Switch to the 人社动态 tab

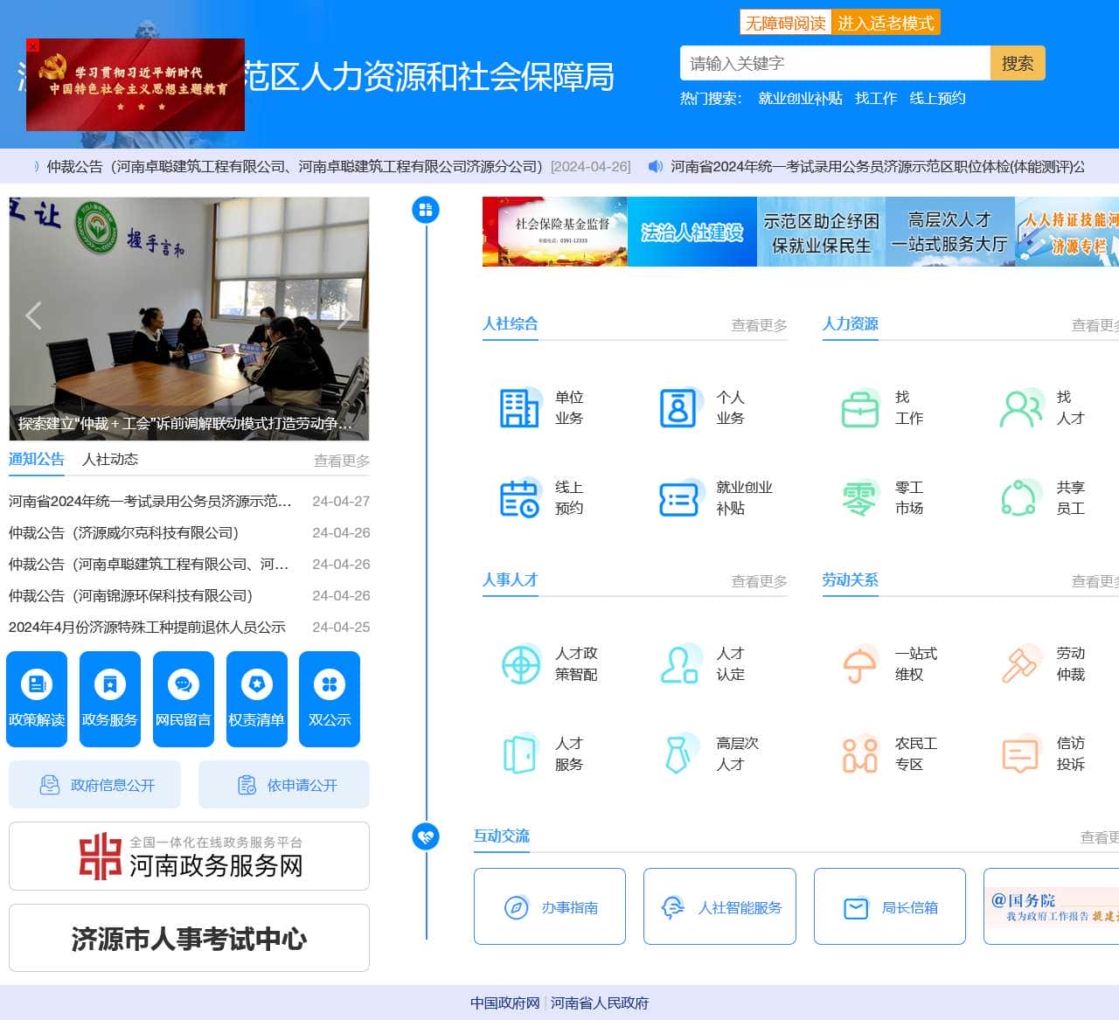109,459
